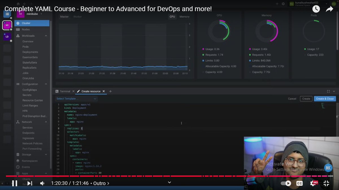Collapse dock with chevron down
This screenshot has height=190, width=339.
[x=334, y=91]
